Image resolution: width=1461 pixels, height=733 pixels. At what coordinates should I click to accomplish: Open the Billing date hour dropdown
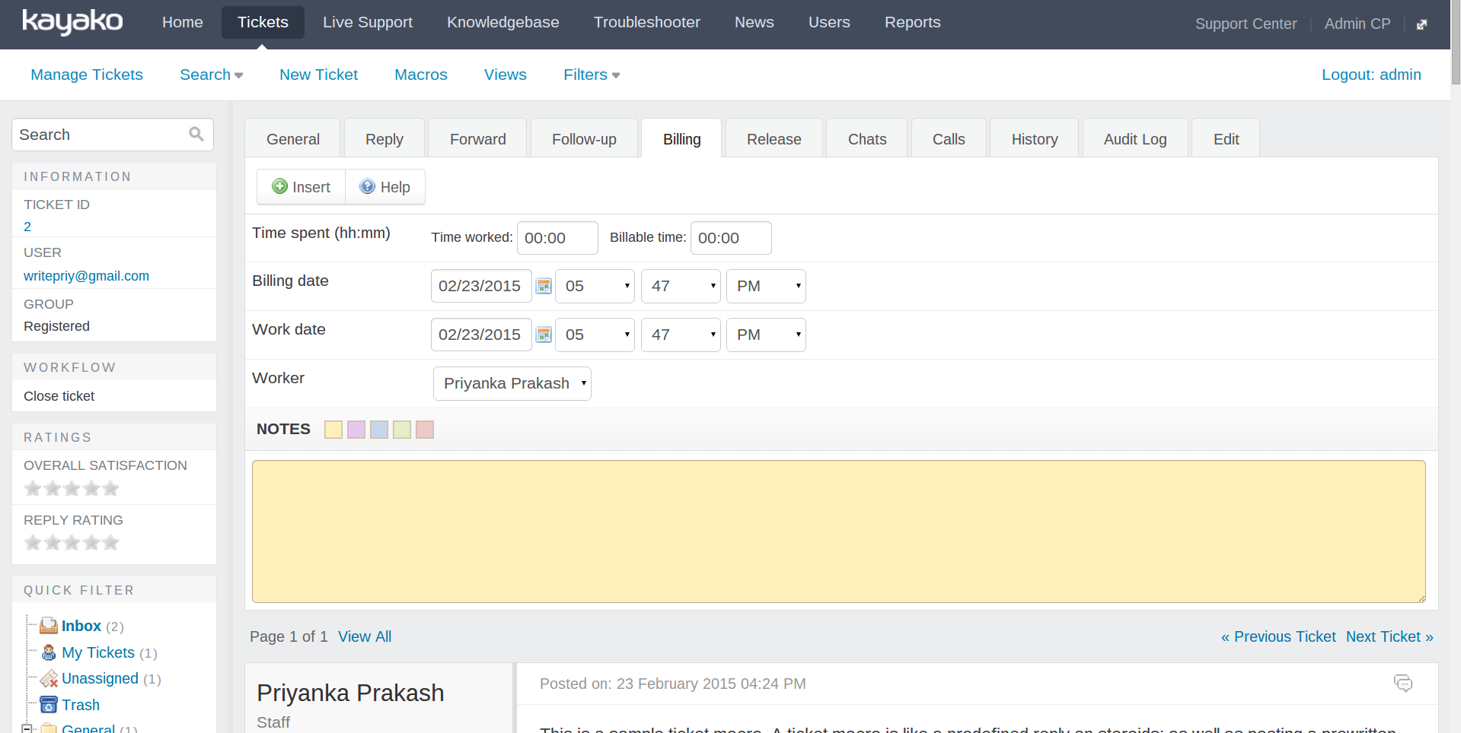[595, 286]
